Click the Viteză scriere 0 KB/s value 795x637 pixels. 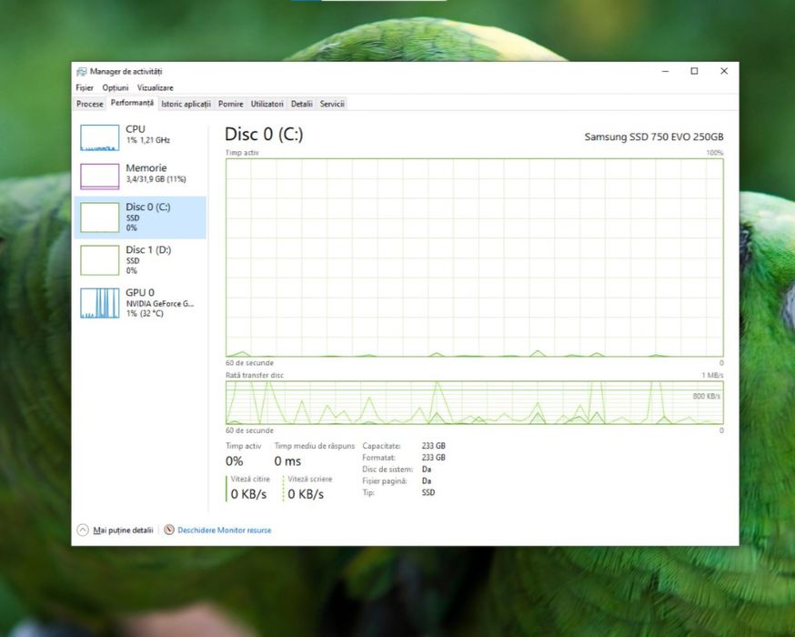coord(306,494)
